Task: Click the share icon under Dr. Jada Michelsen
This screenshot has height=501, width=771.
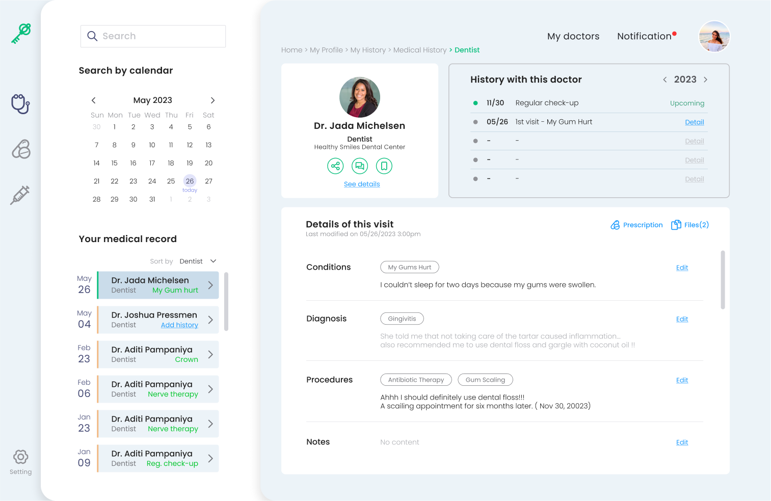Action: pos(335,166)
